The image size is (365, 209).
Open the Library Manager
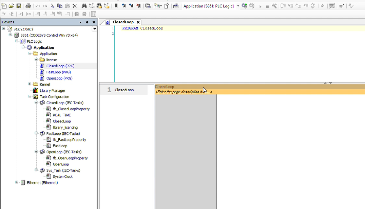[52, 91]
